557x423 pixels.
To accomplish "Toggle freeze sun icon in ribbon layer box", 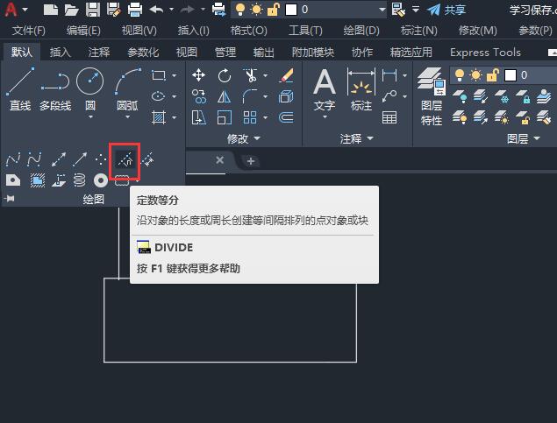I will 475,75.
